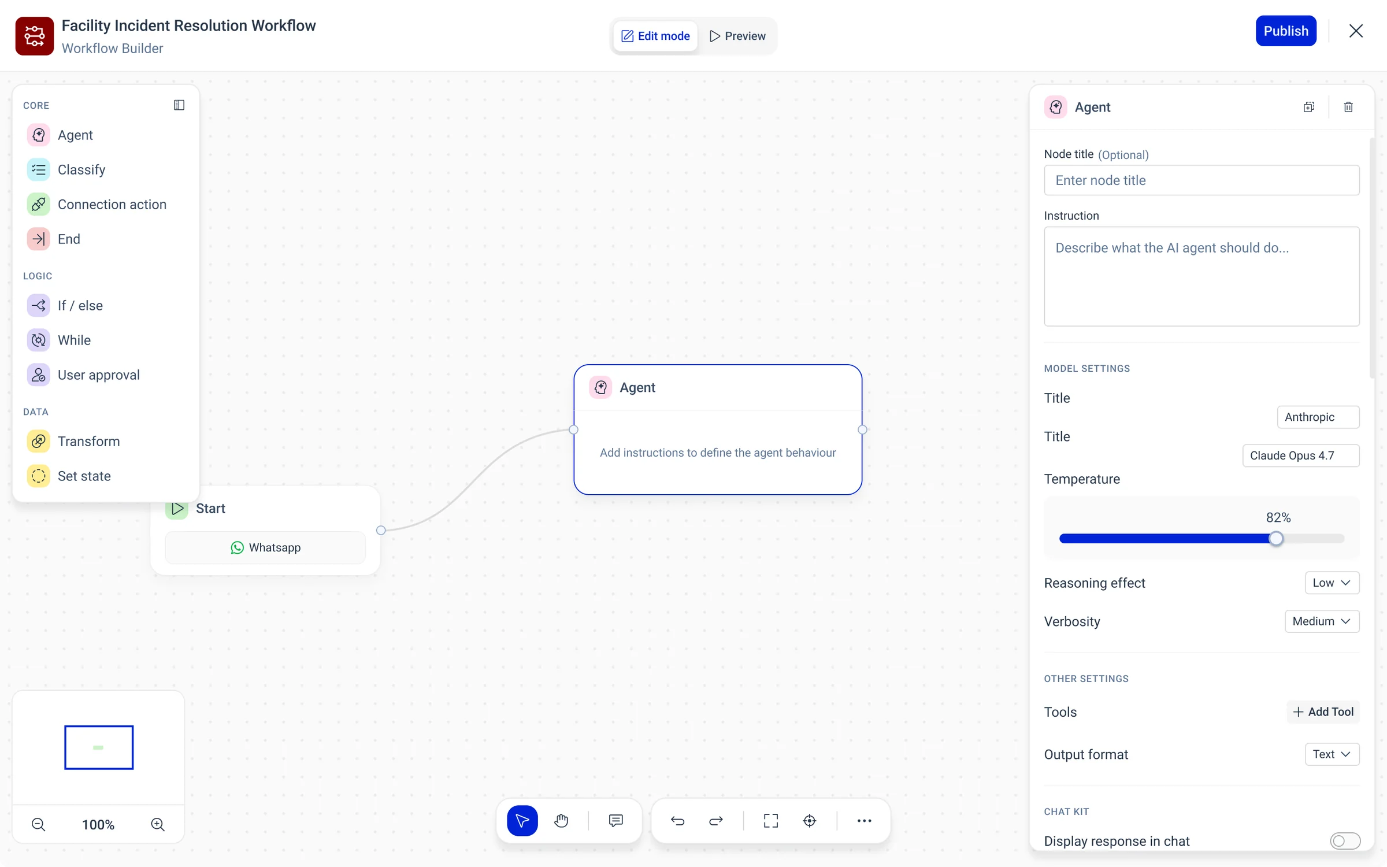The image size is (1387, 867).
Task: Zoom in the canvas
Action: click(158, 825)
